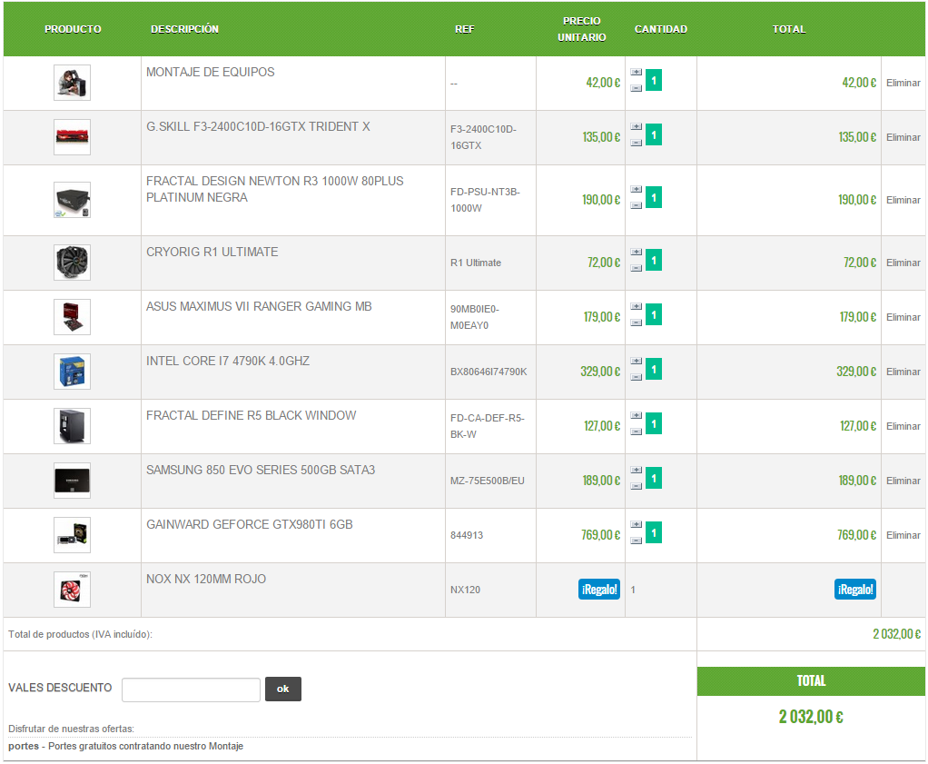Open Cryorig R1 Ultimate description link
This screenshot has height=764, width=928.
click(x=212, y=253)
